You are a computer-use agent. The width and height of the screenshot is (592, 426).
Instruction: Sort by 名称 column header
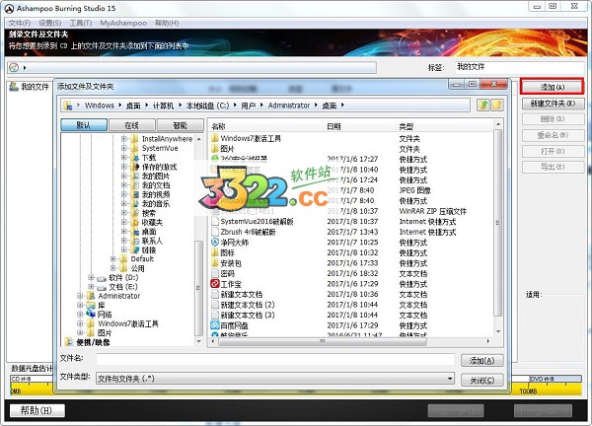218,126
